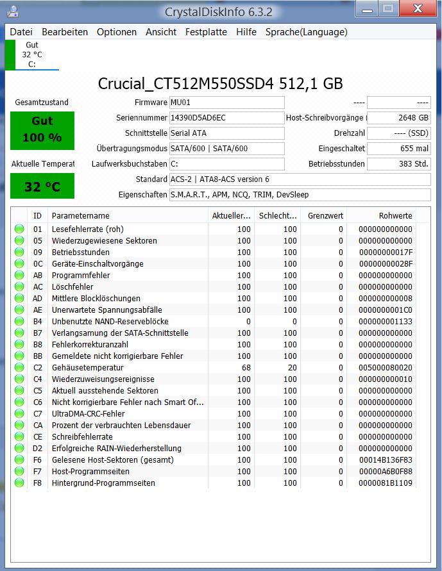Open the Festplatte menu
The width and height of the screenshot is (442, 571).
[x=206, y=32]
